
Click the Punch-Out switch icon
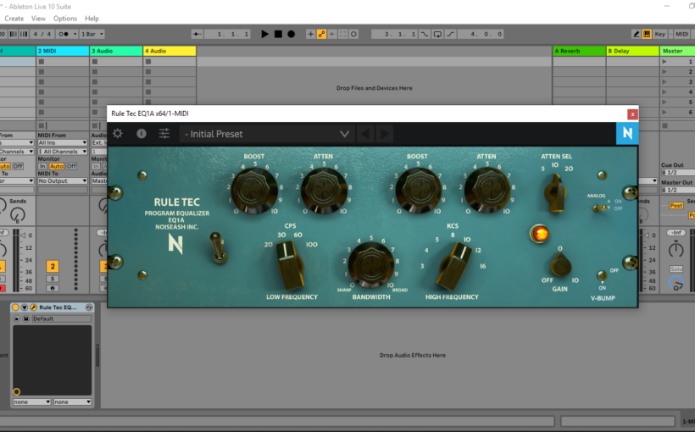[x=450, y=34]
